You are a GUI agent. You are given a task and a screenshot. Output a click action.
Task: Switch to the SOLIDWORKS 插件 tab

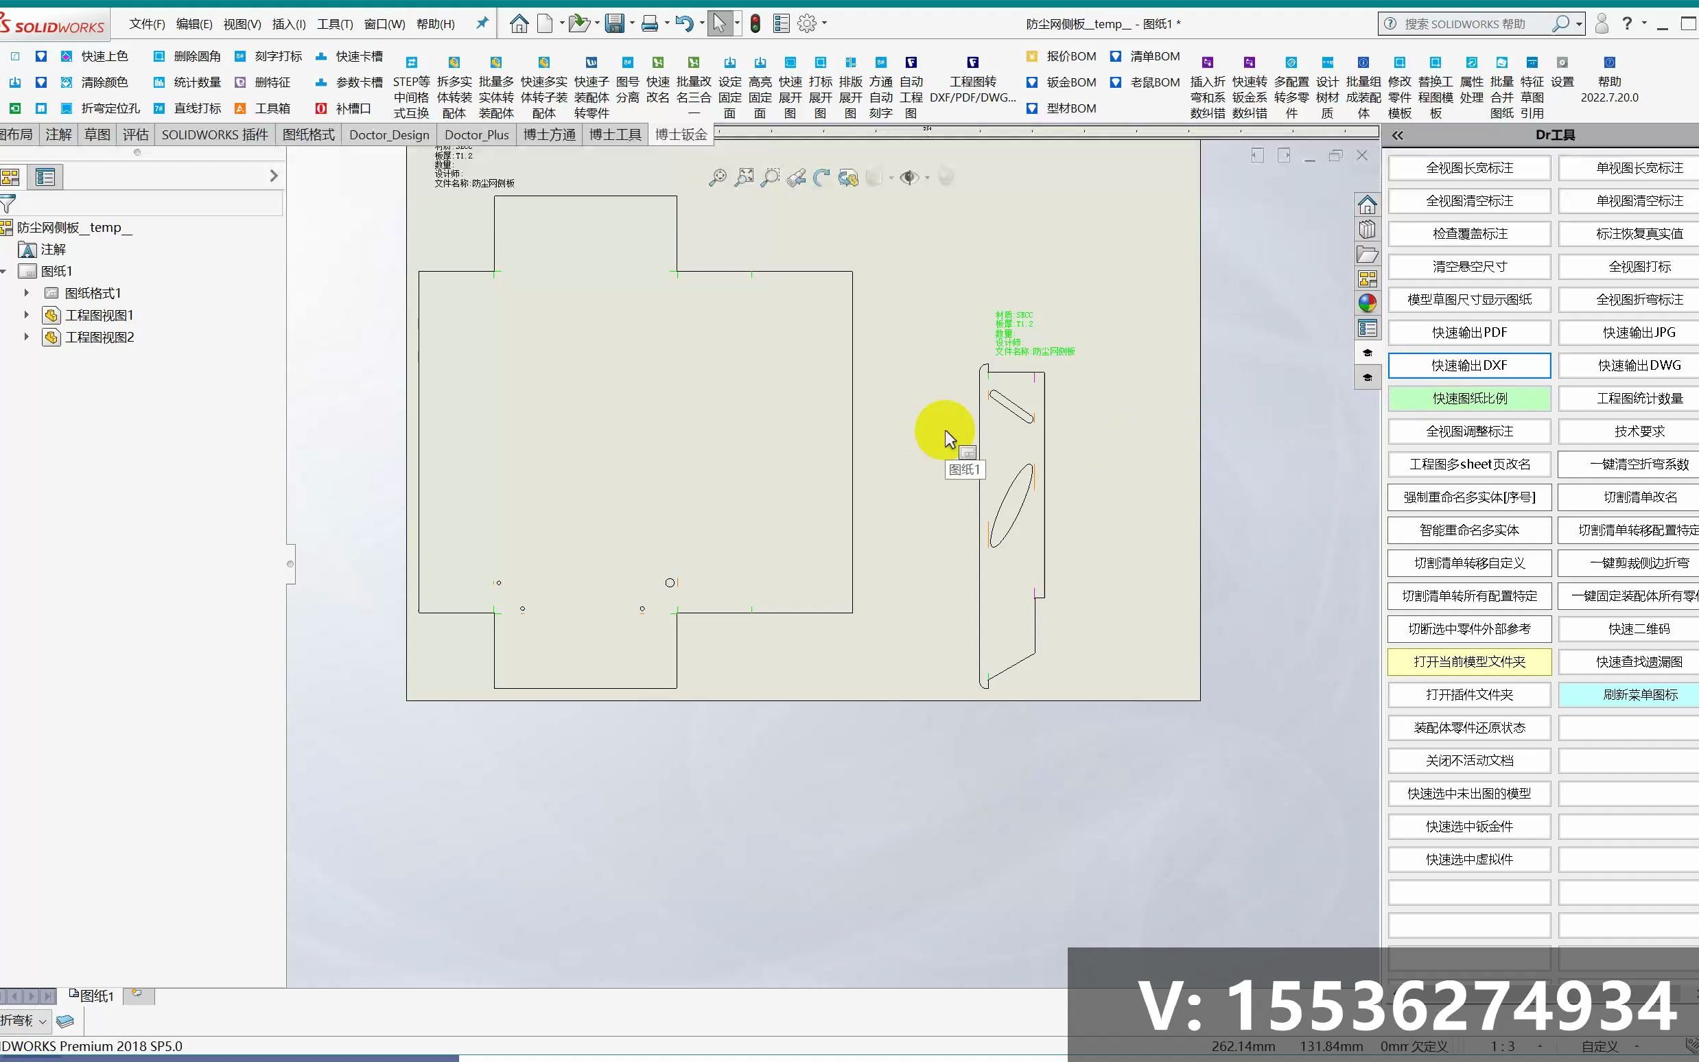215,135
